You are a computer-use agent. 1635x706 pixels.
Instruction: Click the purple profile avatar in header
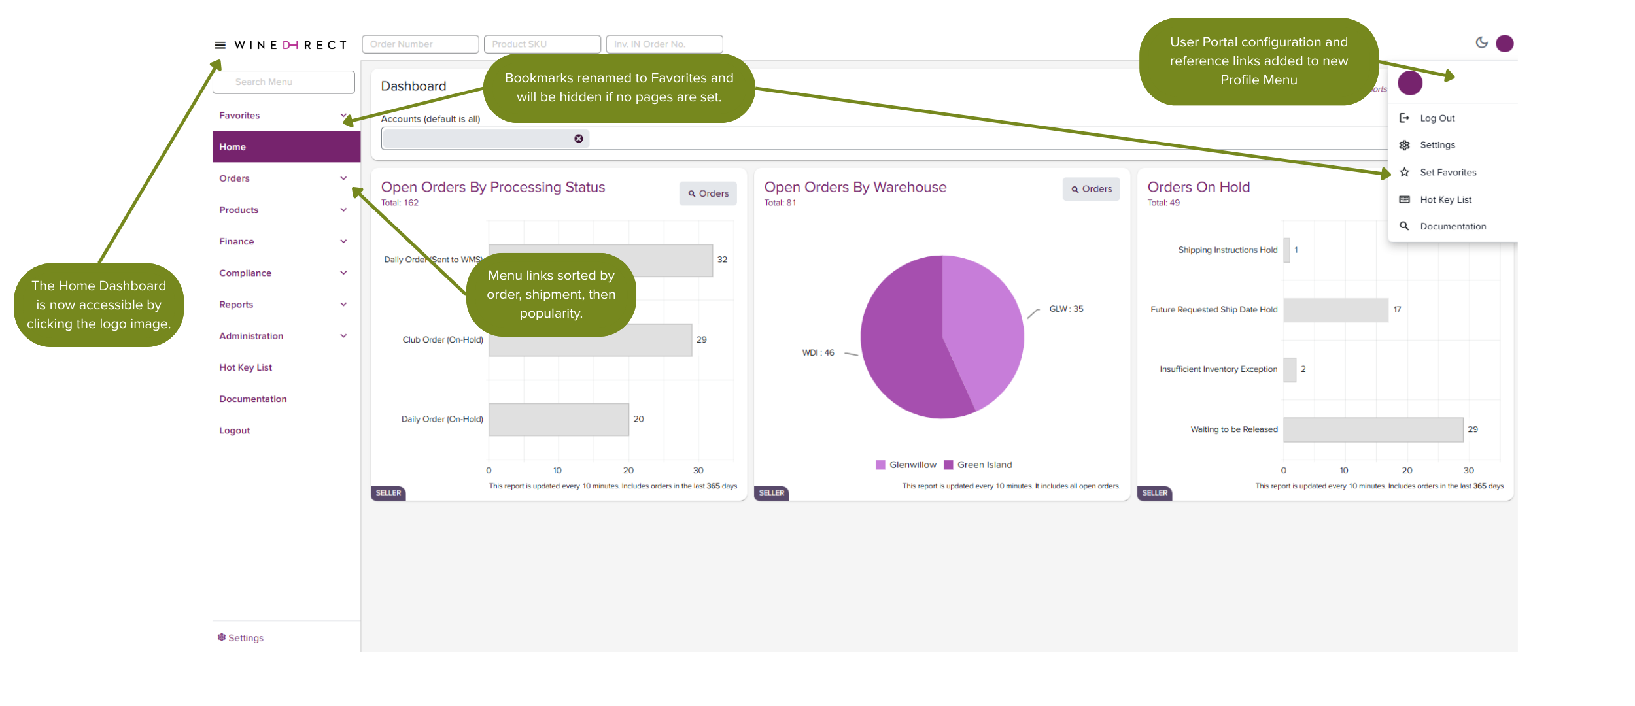[x=1505, y=43]
